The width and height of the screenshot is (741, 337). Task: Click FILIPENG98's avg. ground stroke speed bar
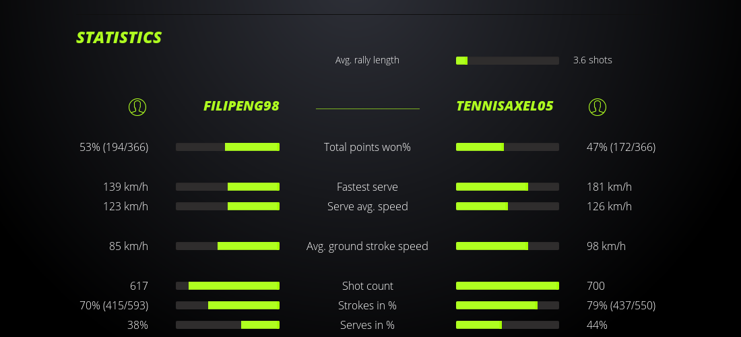click(228, 246)
